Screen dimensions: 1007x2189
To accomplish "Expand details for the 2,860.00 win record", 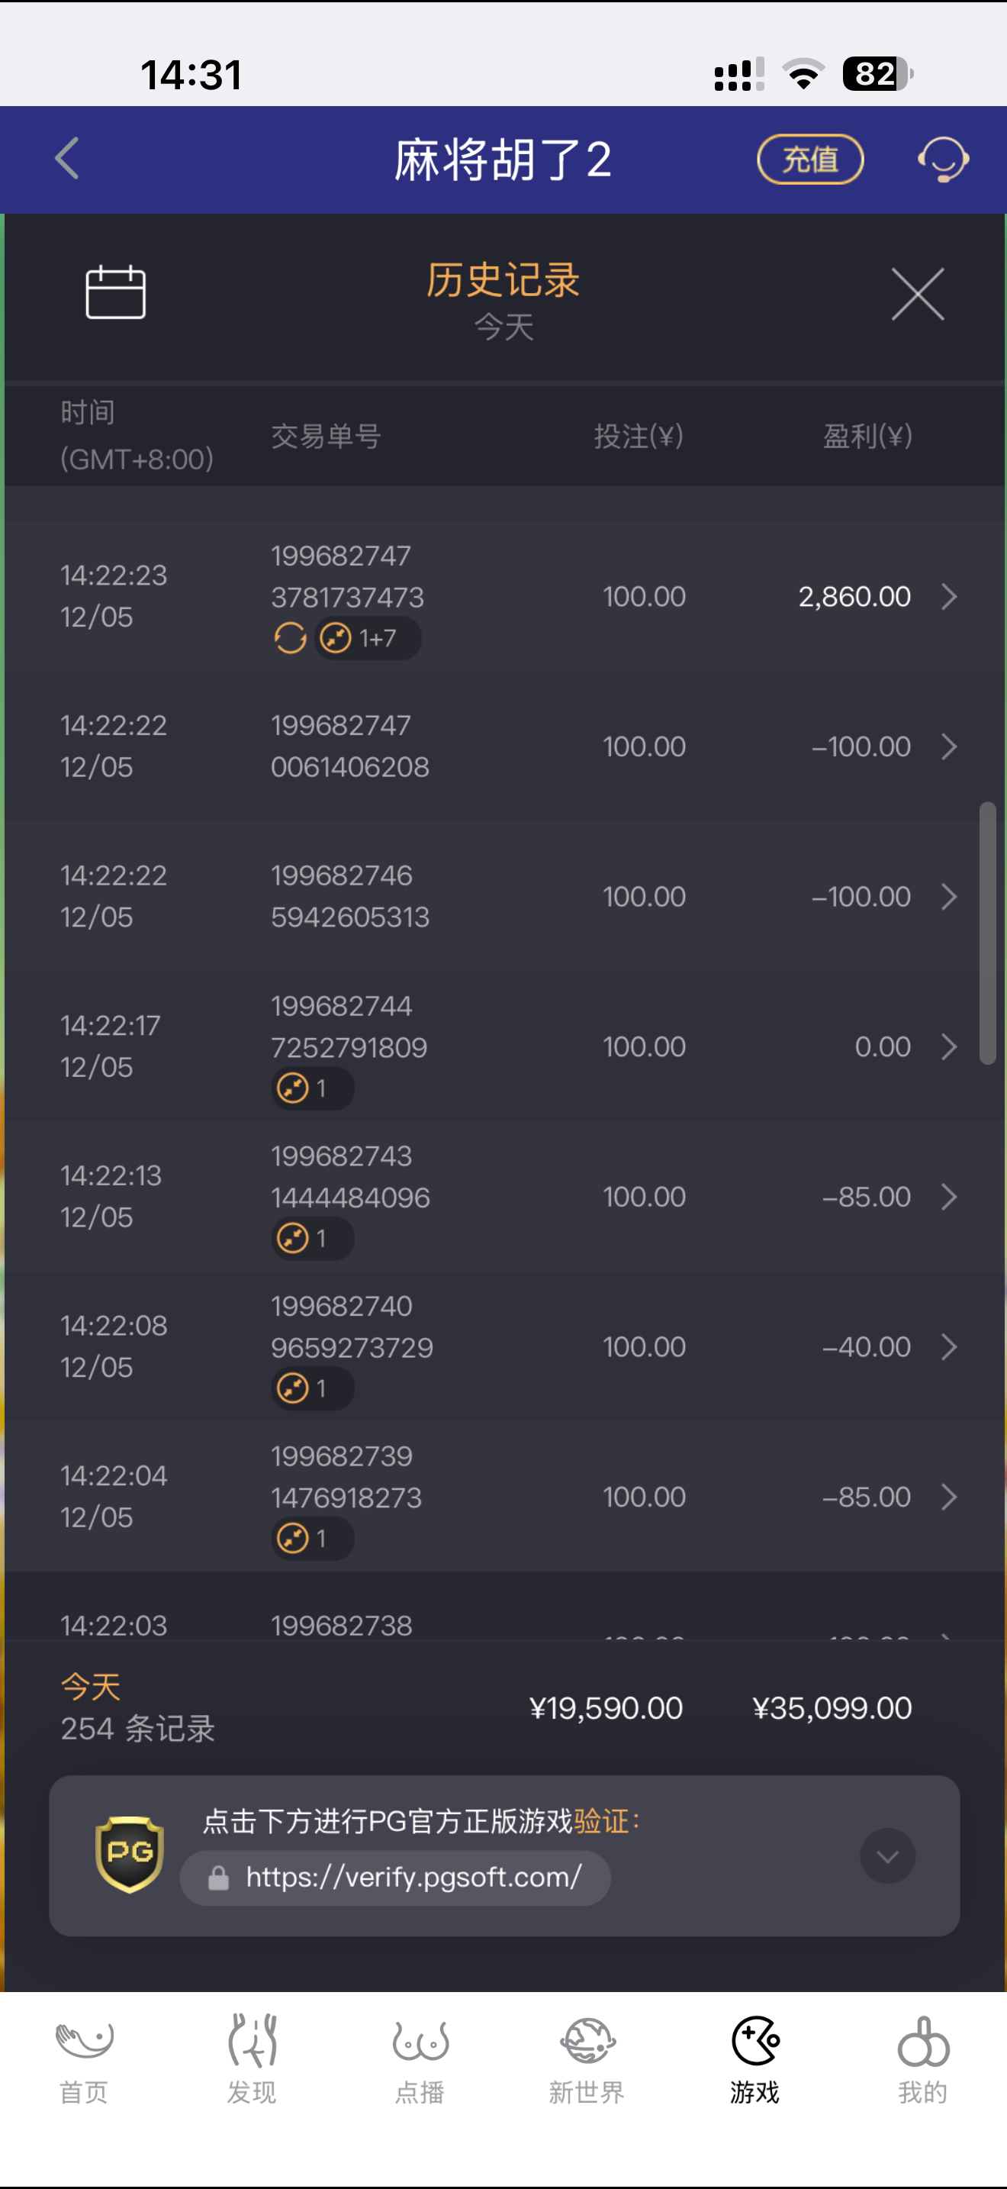I will pos(949,597).
